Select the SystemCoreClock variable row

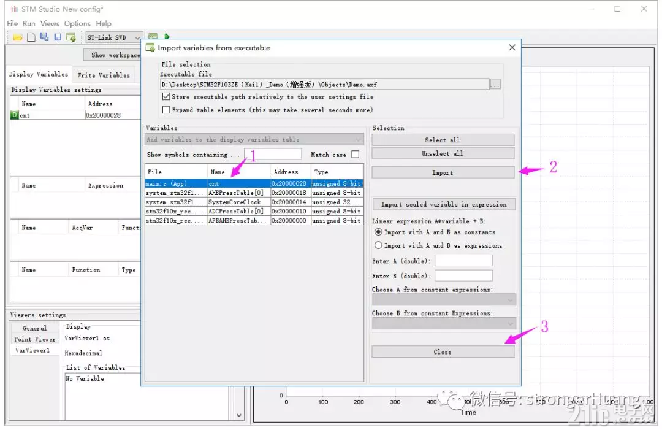[x=254, y=202]
